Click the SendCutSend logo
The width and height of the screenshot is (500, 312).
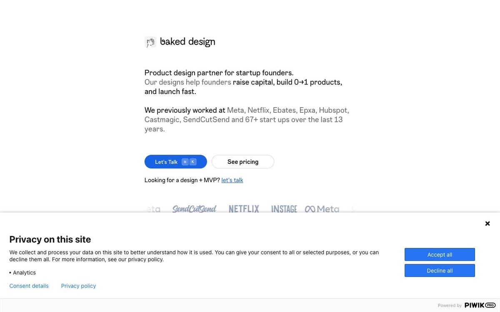point(195,209)
